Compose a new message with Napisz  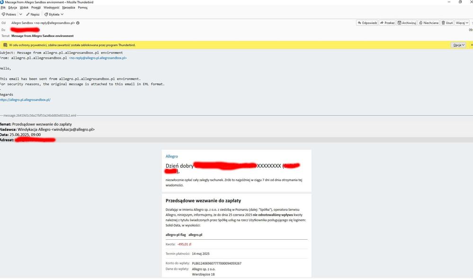tap(33, 14)
